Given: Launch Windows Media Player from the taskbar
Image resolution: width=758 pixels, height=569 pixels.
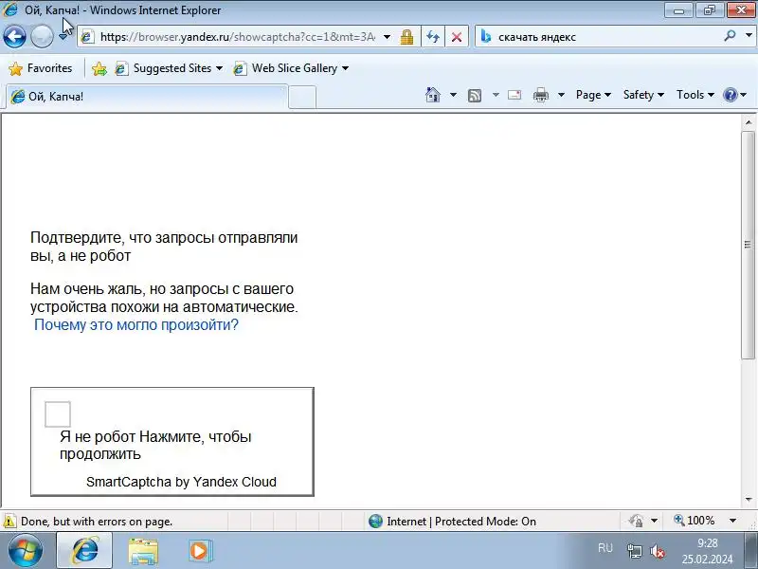Looking at the screenshot, I should pos(200,551).
